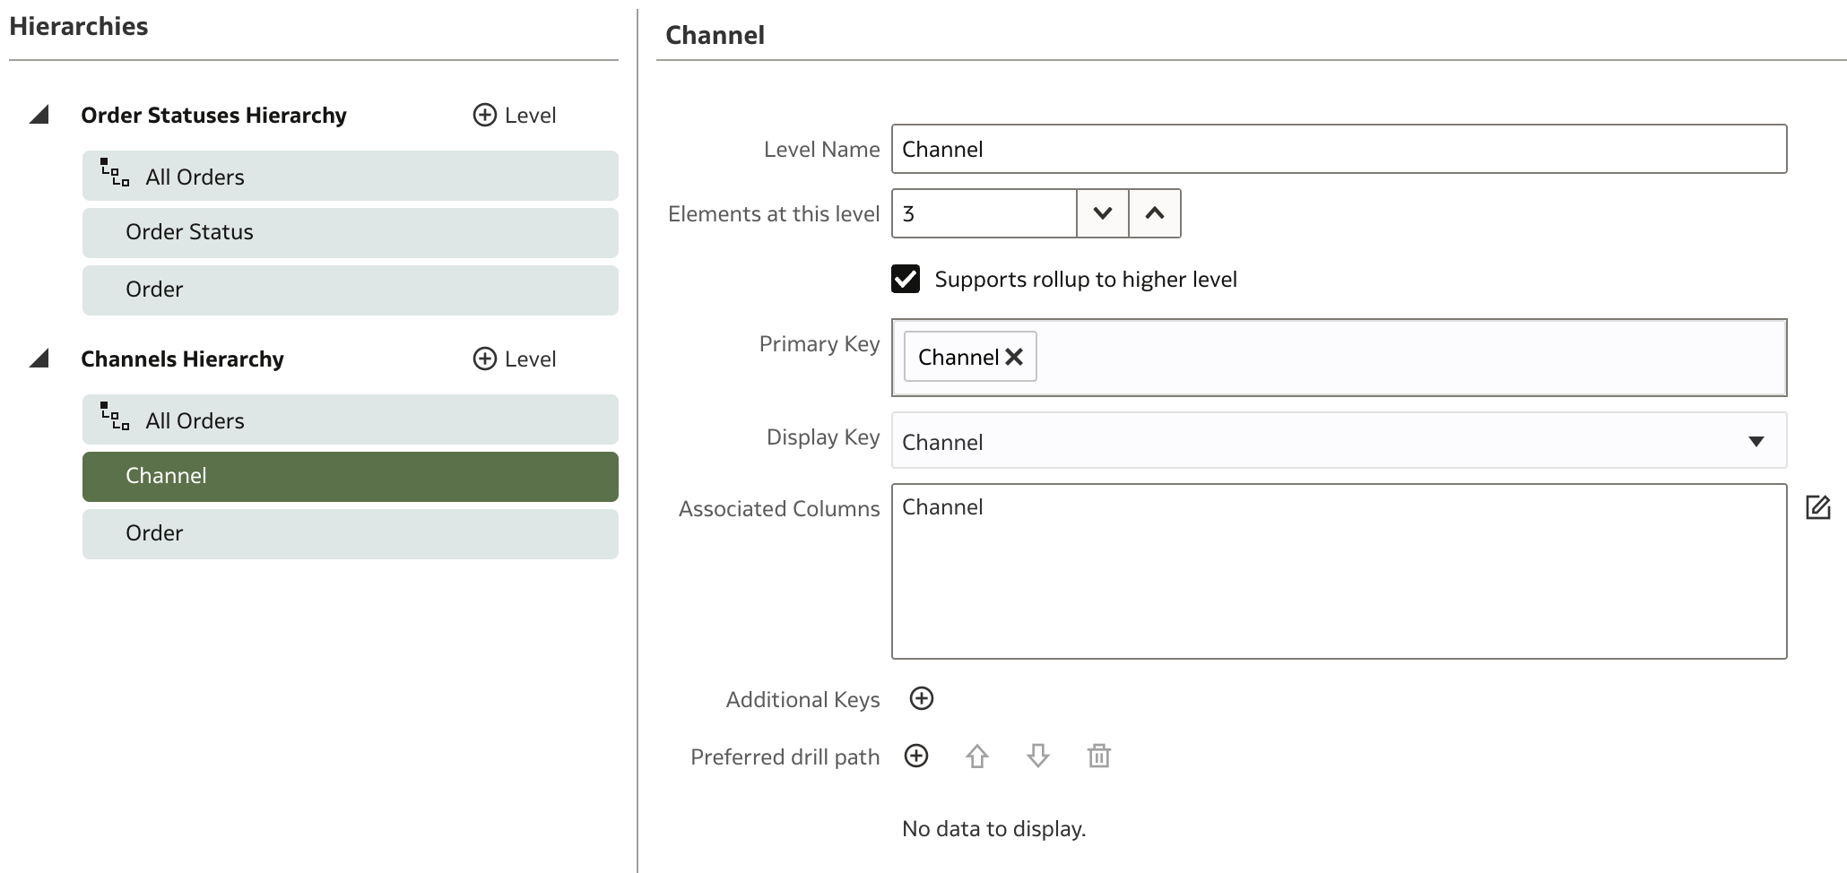
Task: Move preferred drill path down
Action: (1038, 756)
